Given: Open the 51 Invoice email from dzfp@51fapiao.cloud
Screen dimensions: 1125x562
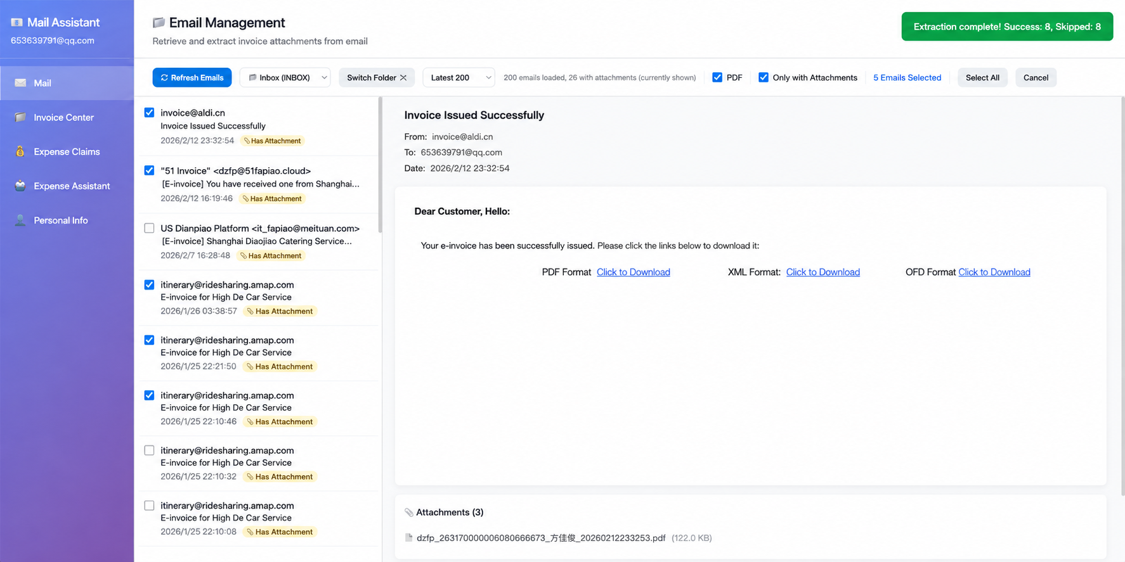Looking at the screenshot, I should [259, 184].
